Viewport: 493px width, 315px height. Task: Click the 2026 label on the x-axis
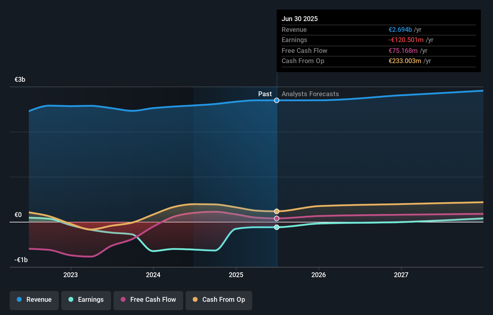[x=319, y=274]
